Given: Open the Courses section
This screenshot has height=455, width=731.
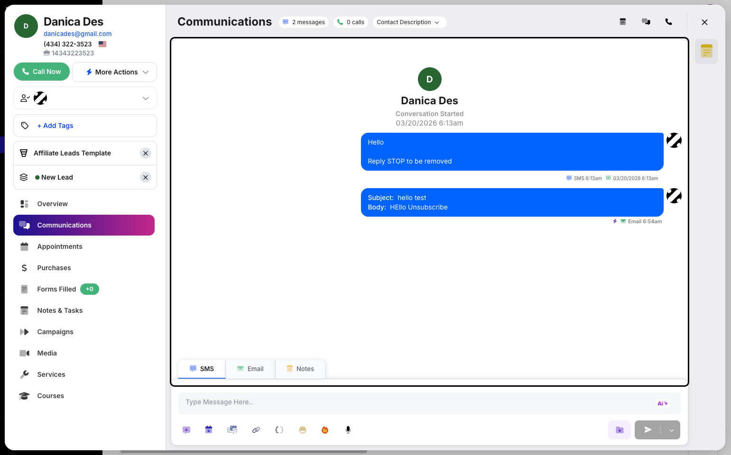Looking at the screenshot, I should click(84, 396).
